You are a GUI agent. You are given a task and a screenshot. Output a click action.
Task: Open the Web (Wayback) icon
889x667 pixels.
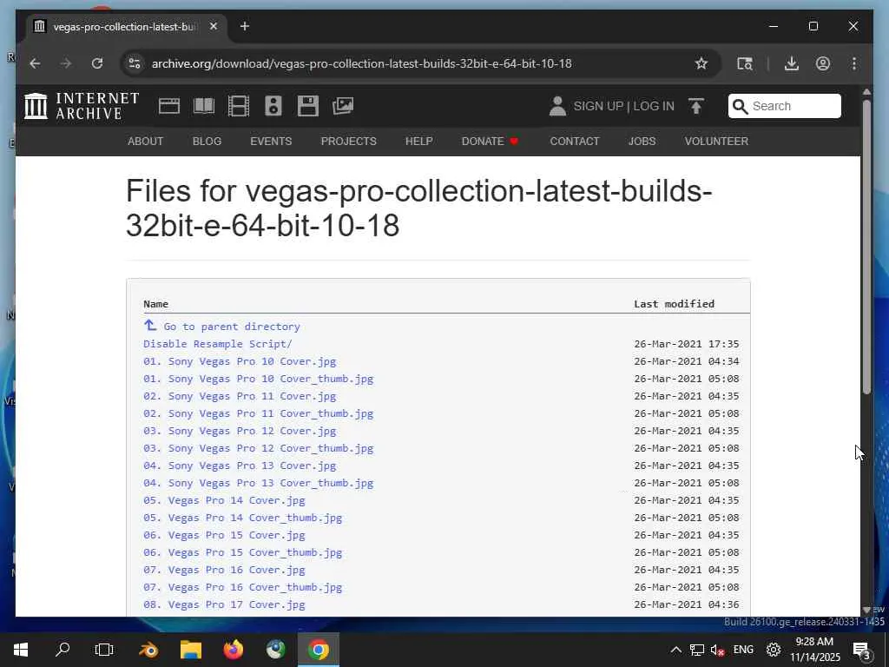point(169,106)
